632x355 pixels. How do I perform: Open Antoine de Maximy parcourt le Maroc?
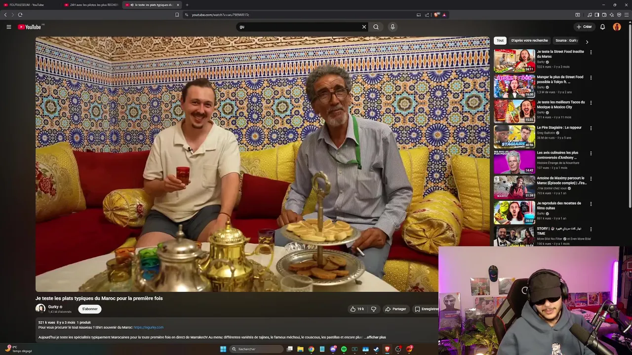[x=562, y=180]
